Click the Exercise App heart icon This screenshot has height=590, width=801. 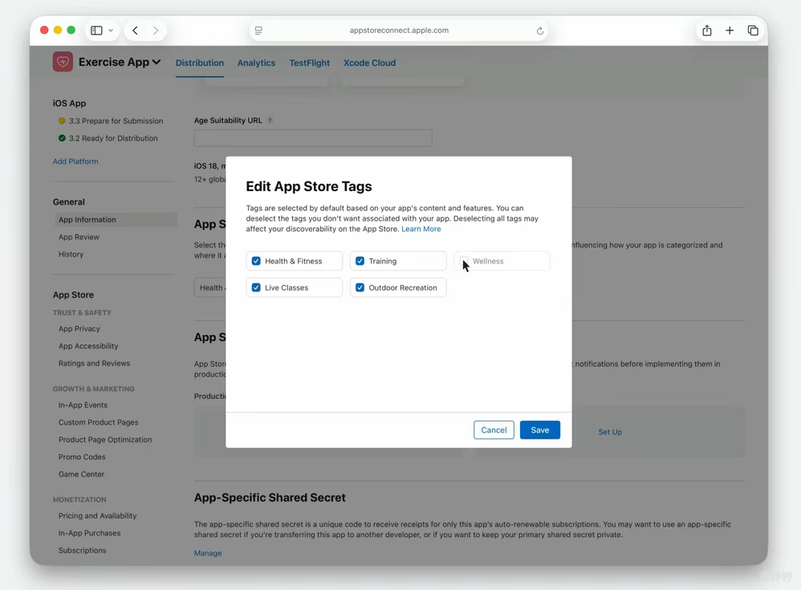click(63, 62)
